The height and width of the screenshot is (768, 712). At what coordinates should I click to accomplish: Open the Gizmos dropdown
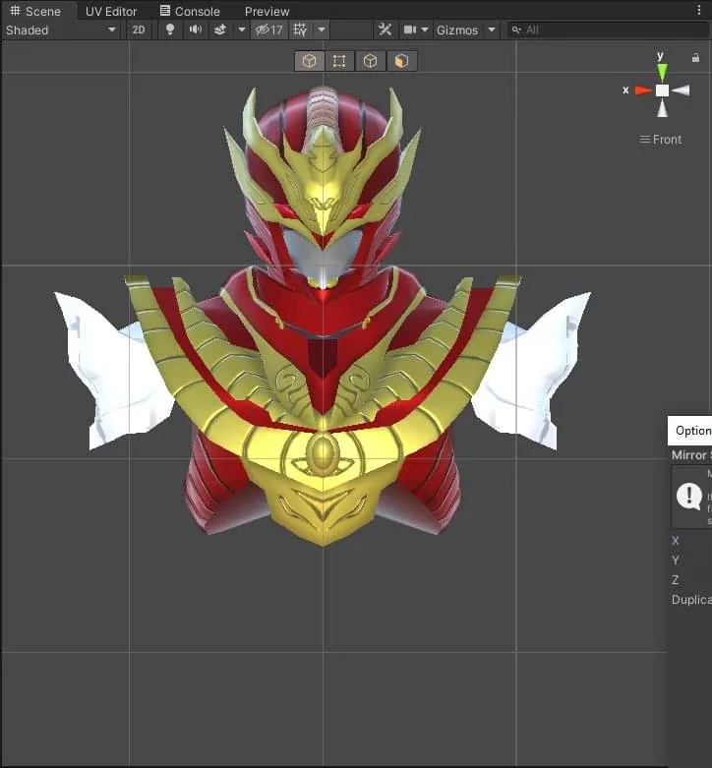pos(466,30)
